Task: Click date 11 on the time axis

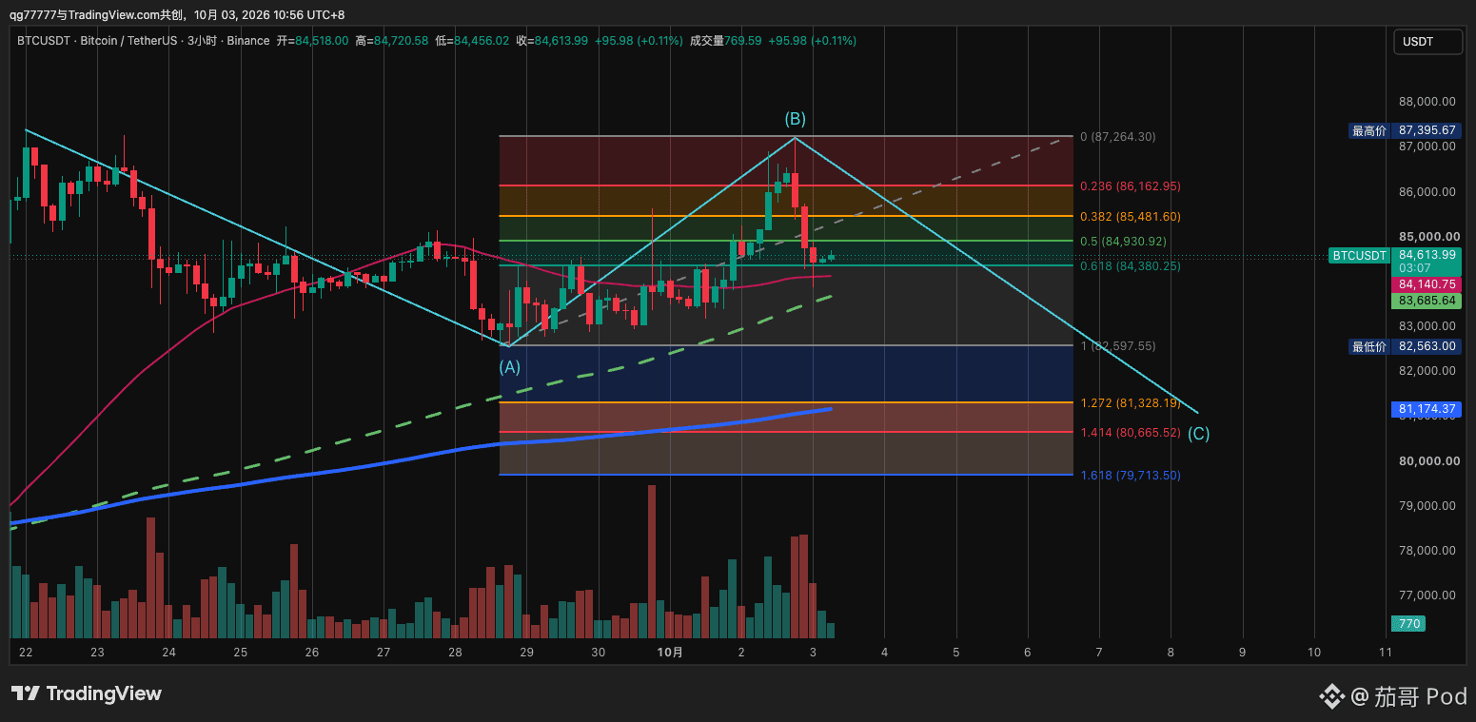Action: pyautogui.click(x=1386, y=653)
